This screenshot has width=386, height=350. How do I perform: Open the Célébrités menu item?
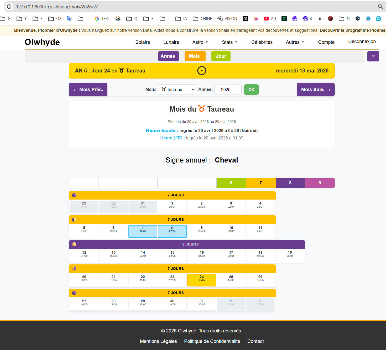[x=262, y=42]
